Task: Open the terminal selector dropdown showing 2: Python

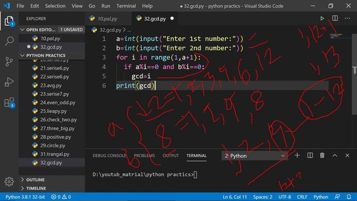Action: point(254,156)
